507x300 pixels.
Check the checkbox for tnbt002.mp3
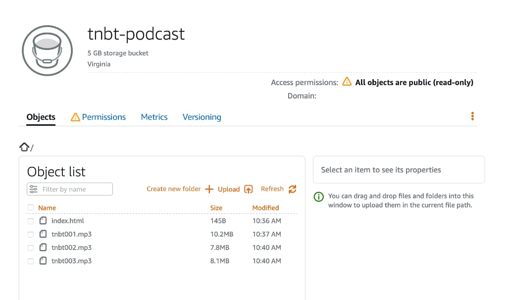click(x=30, y=248)
